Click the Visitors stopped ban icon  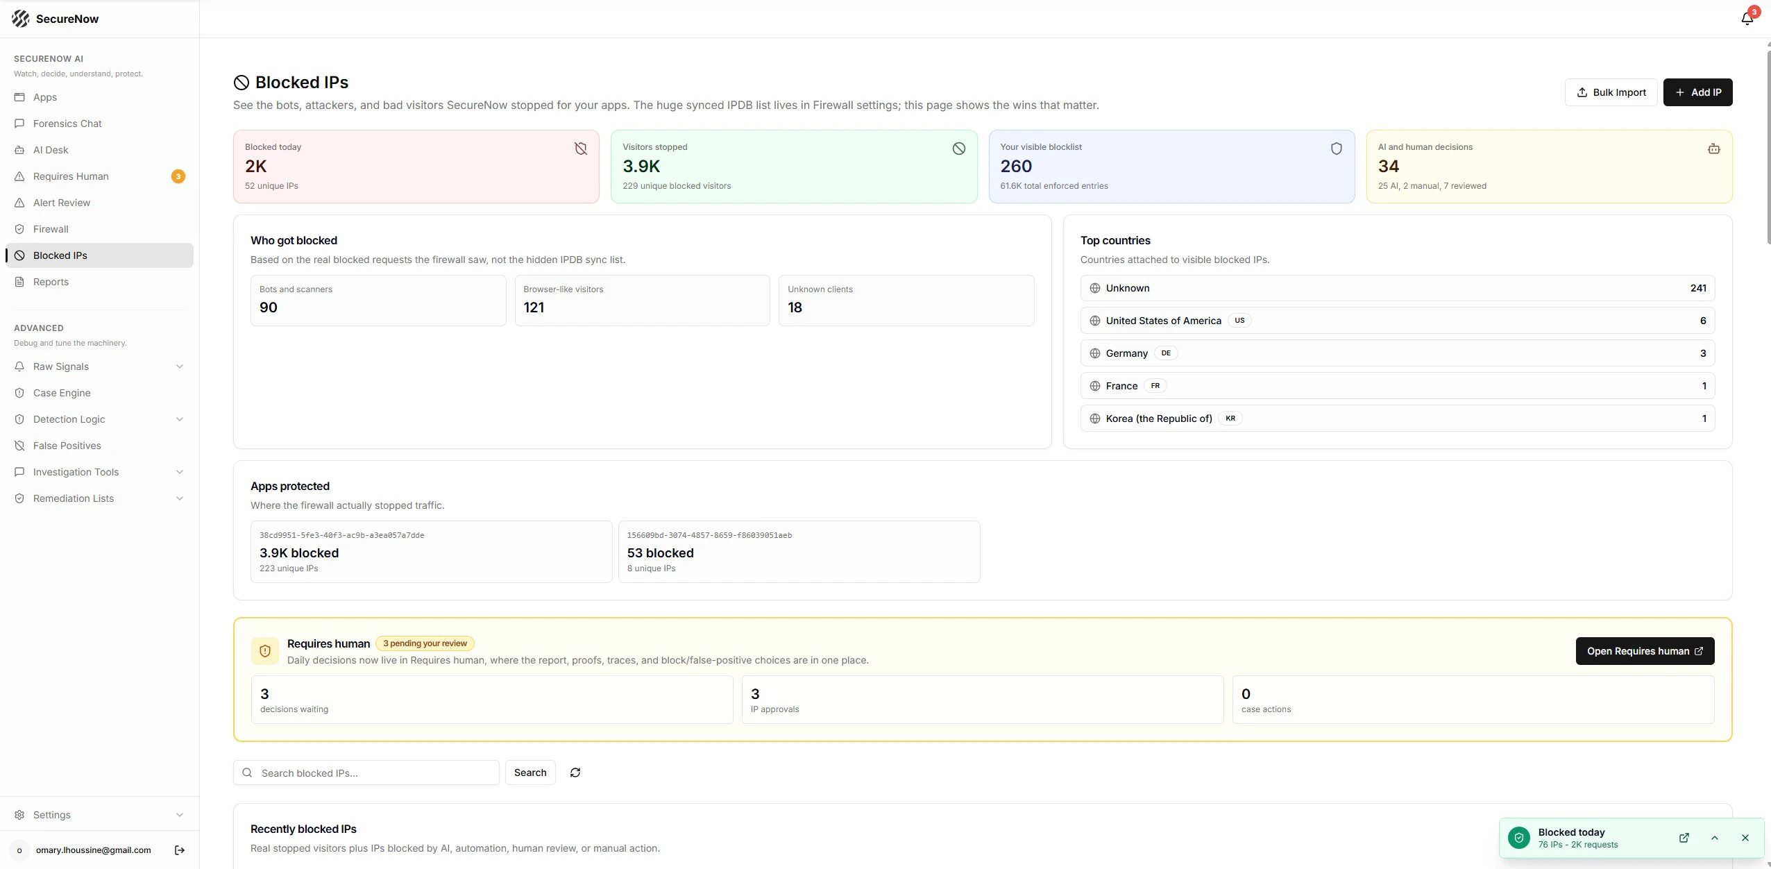coord(958,149)
